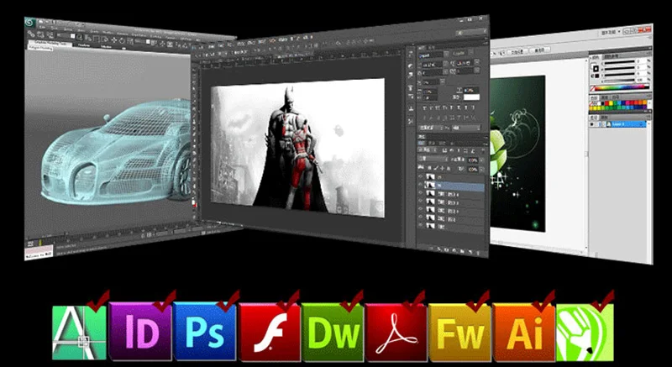
Task: Click the green artwork on the Illustrator artboard
Action: tap(517, 155)
